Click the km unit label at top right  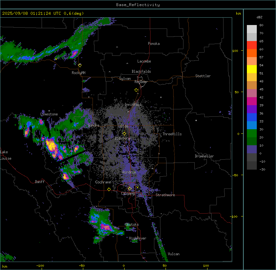pyautogui.click(x=238, y=13)
